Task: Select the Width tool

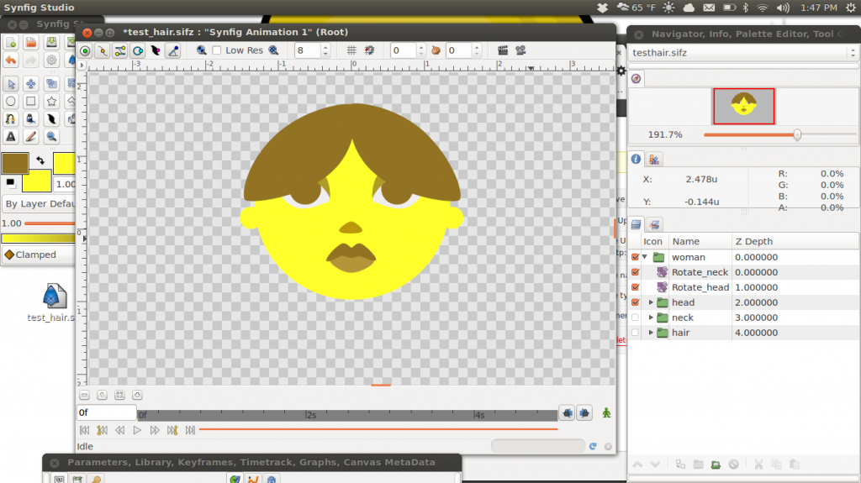Action: (x=51, y=119)
